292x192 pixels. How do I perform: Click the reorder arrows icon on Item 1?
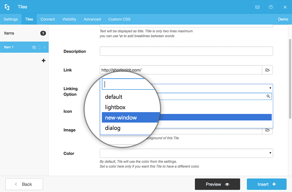[x=39, y=47]
